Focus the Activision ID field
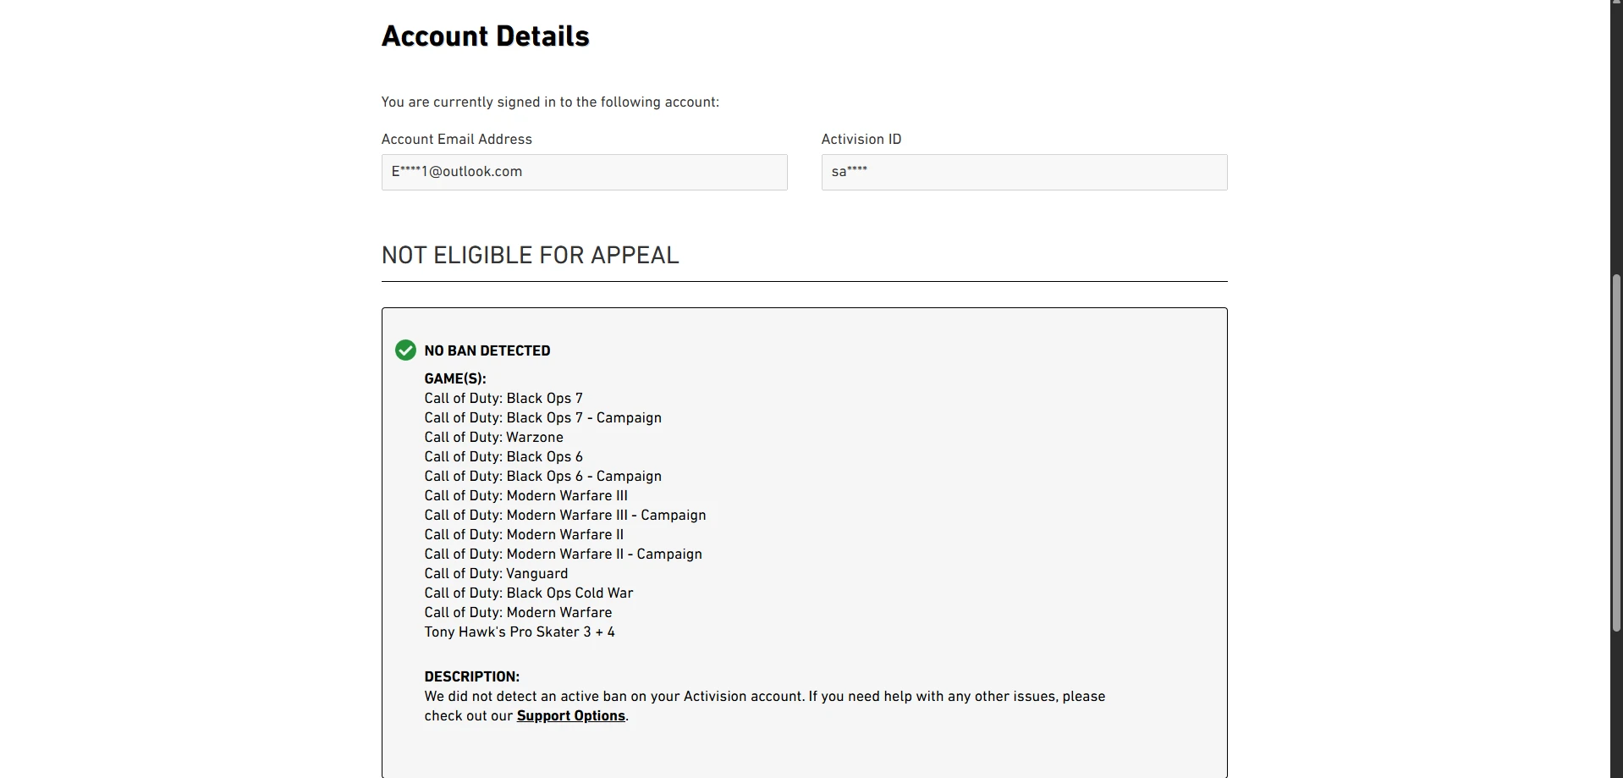 pos(1024,172)
